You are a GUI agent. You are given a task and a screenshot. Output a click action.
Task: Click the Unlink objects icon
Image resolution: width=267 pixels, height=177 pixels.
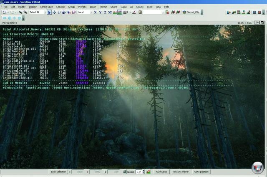click(x=25, y=12)
